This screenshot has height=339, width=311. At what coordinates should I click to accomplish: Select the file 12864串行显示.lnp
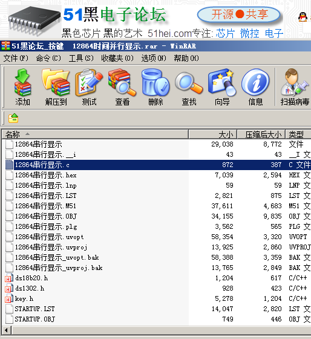point(45,185)
